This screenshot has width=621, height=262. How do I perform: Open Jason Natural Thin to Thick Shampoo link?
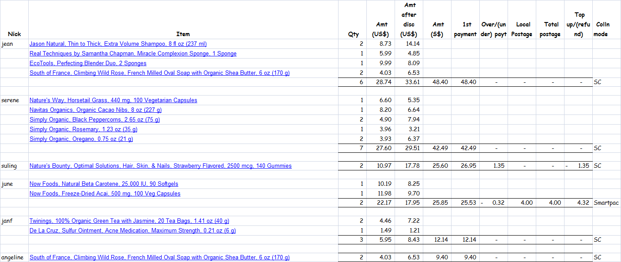tap(118, 44)
